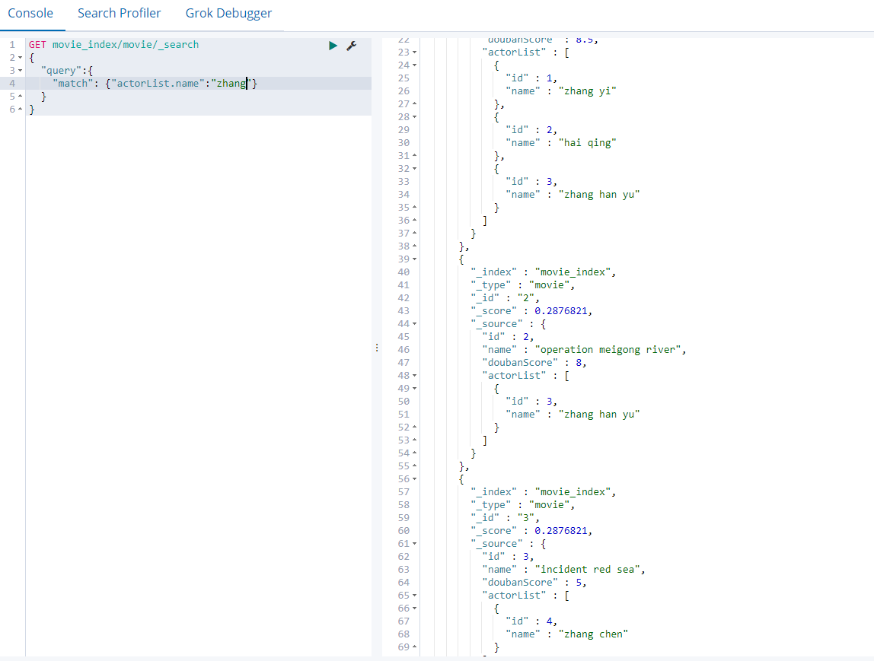Click the "id" : 1 actor entry
This screenshot has height=661, width=874.
[x=531, y=78]
